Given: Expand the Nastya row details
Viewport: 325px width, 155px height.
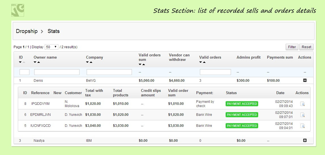Looking at the screenshot, I should point(305,140).
